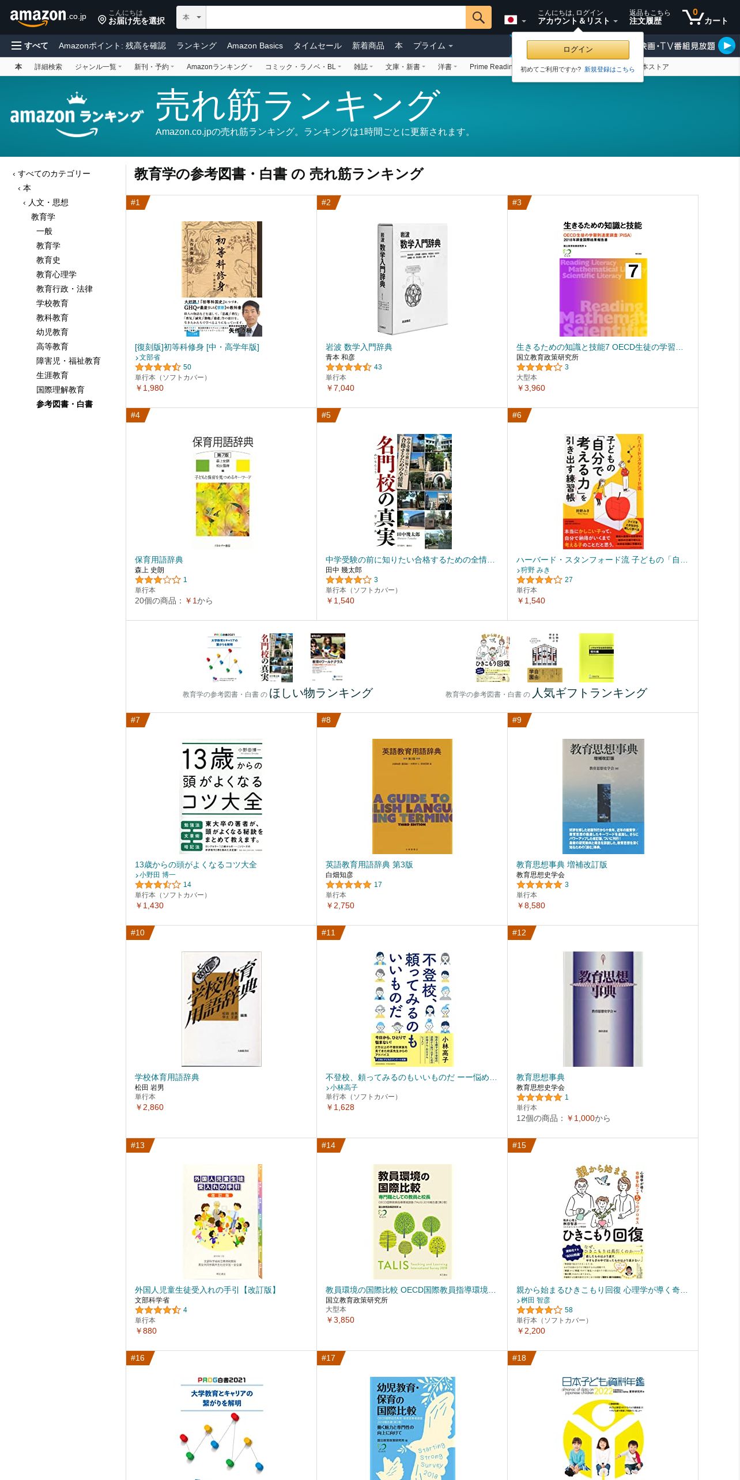Image resolution: width=740 pixels, height=1480 pixels.
Task: Click the blue play button for Prime Video
Action: pos(727,45)
